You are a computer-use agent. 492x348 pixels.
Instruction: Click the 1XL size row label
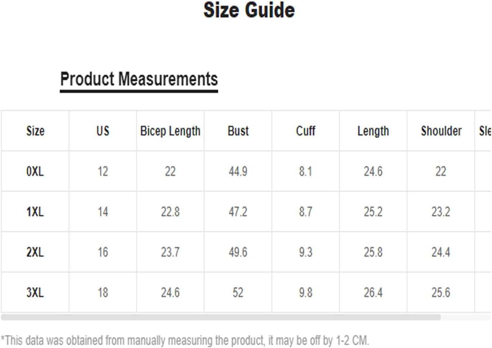coord(35,212)
